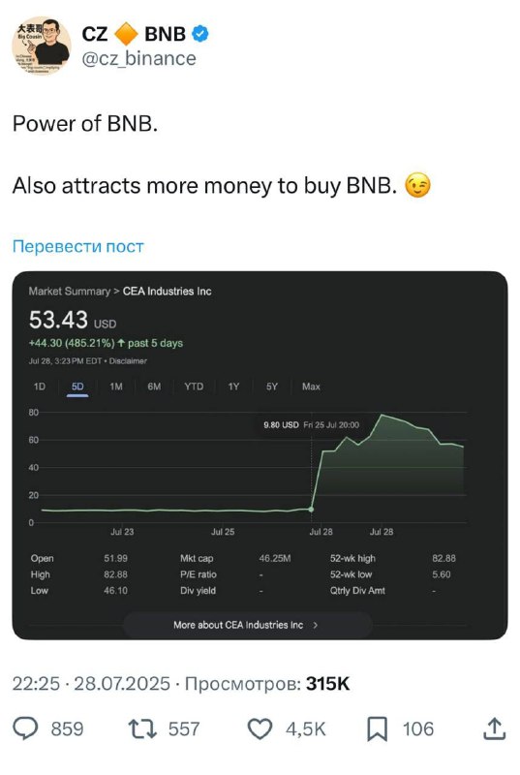Screen dimensions: 520x775
Task: Click the chart data point marker at 9.80 USD
Action: point(311,510)
